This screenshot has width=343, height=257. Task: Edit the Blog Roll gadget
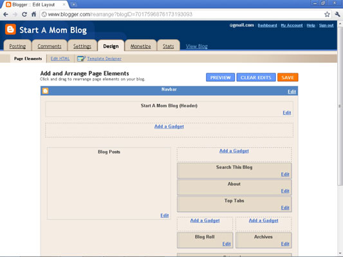point(227,244)
